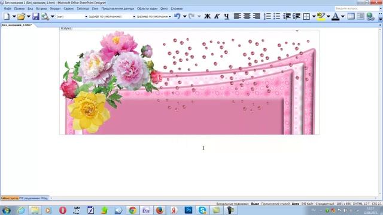Select the Без_названия_1.htm document tab
383x215 pixels.
(17, 25)
